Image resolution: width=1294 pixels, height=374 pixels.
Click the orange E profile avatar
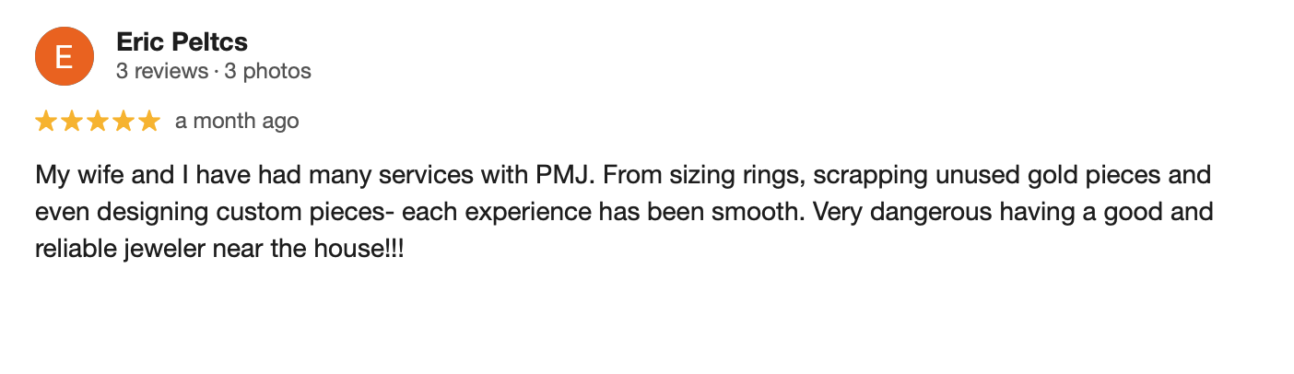point(64,56)
